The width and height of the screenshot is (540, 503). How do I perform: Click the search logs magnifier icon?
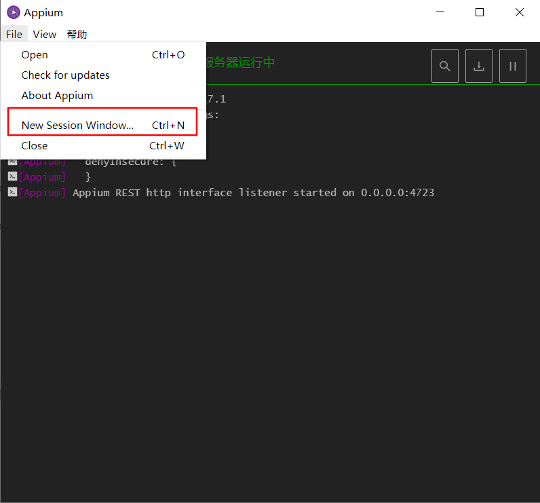pyautogui.click(x=444, y=66)
